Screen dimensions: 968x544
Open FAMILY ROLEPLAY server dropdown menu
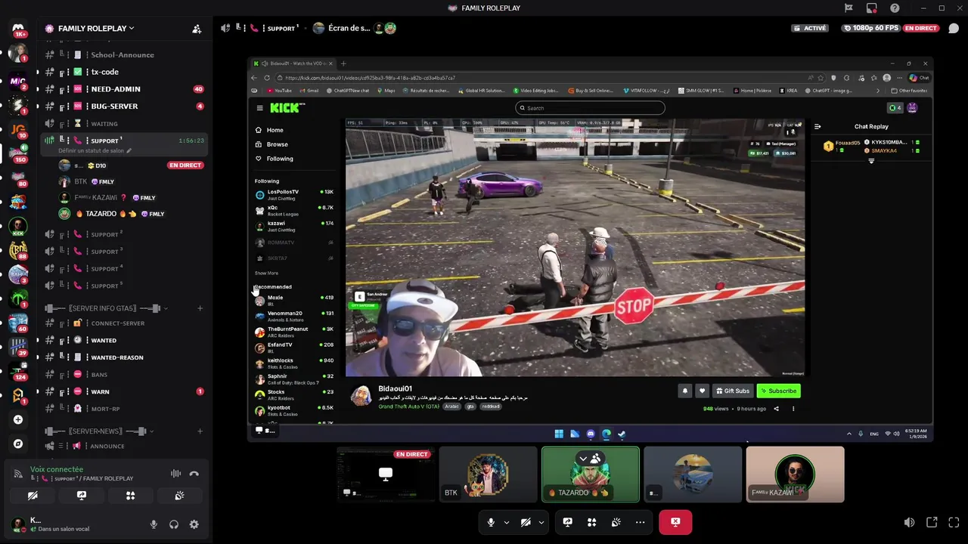tap(96, 29)
